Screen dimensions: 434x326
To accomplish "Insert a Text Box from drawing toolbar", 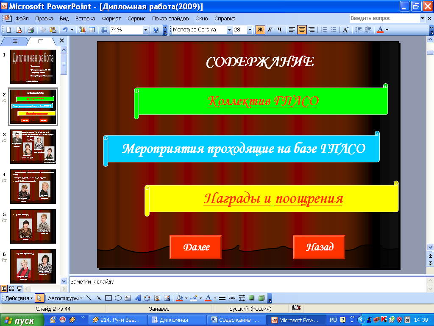I will (128, 298).
